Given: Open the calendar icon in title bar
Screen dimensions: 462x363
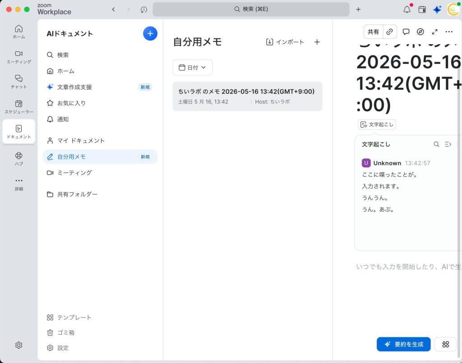Looking at the screenshot, I should coord(422,9).
